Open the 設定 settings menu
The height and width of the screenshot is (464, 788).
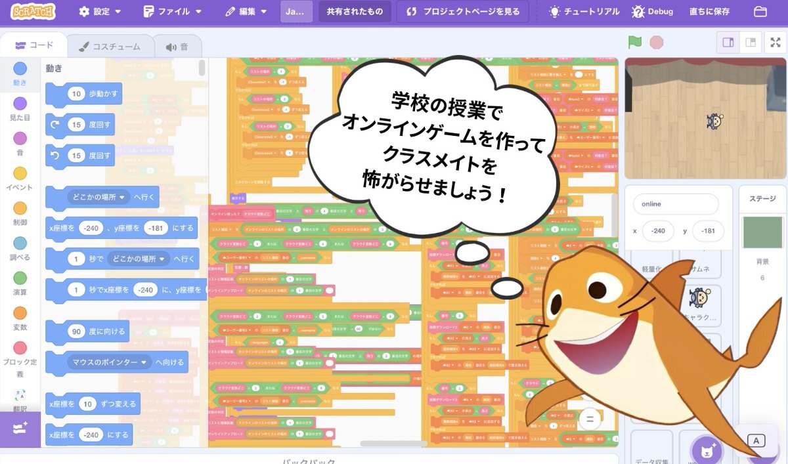(x=100, y=11)
